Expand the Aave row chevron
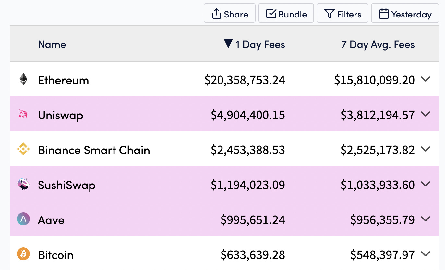 425,219
